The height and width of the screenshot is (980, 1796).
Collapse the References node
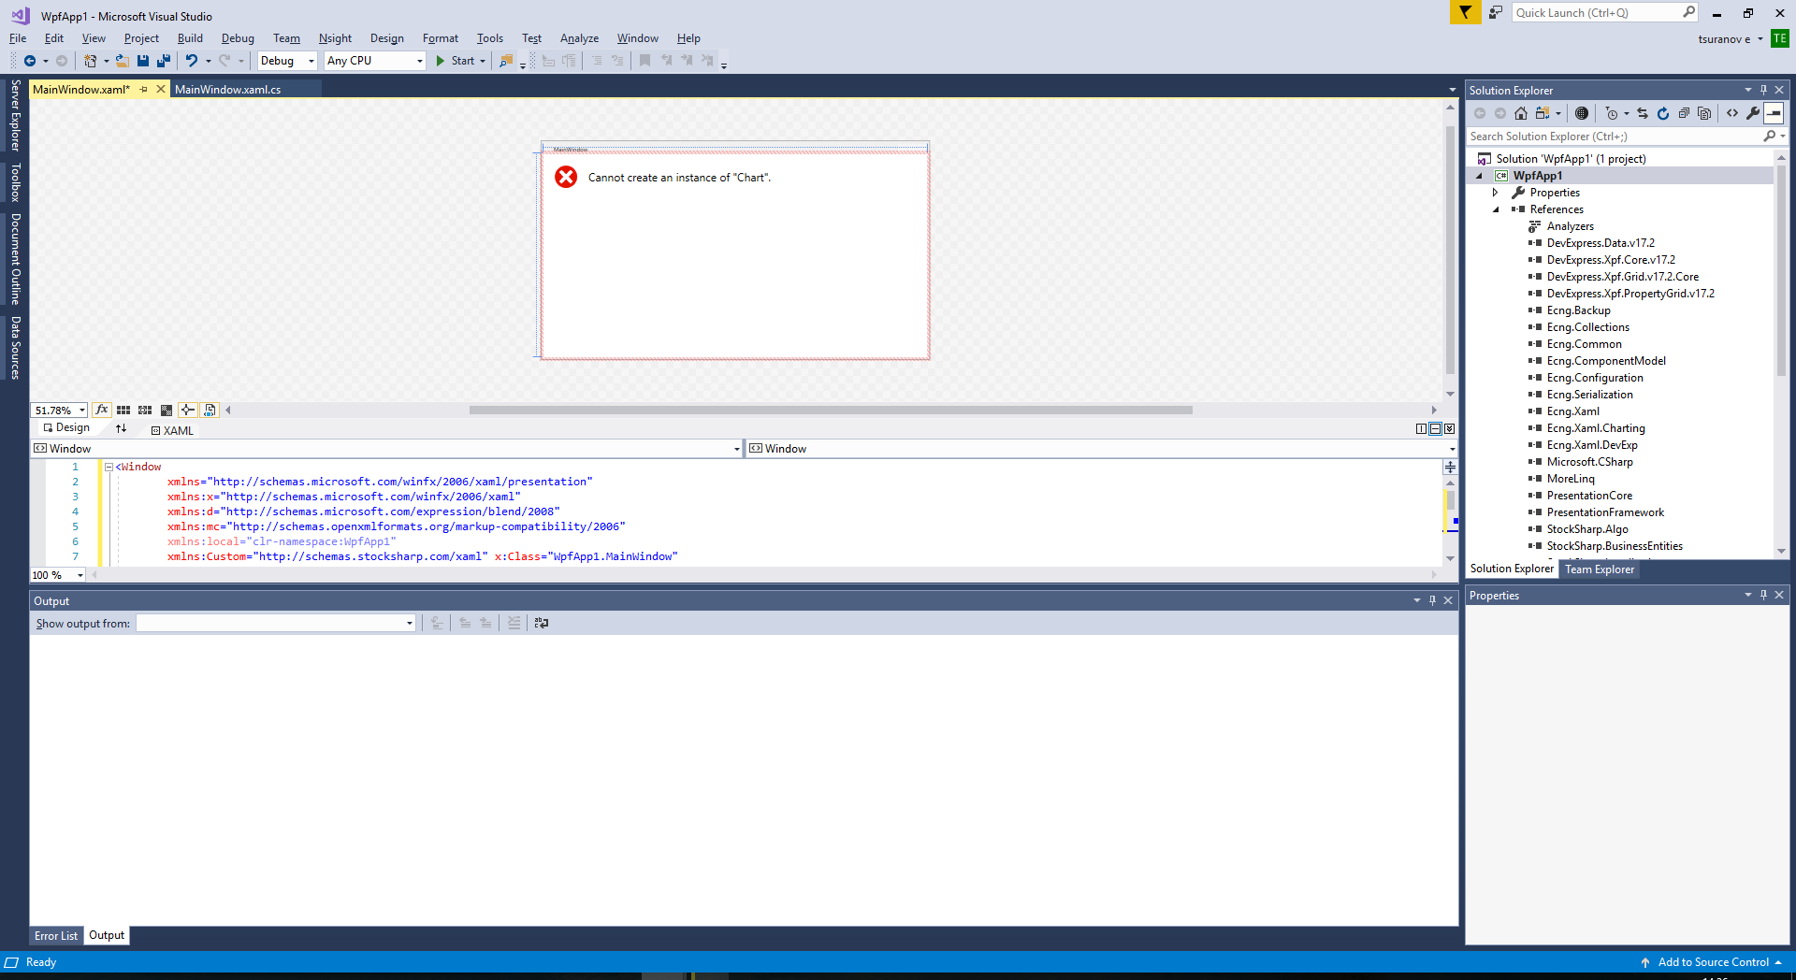[x=1495, y=209]
